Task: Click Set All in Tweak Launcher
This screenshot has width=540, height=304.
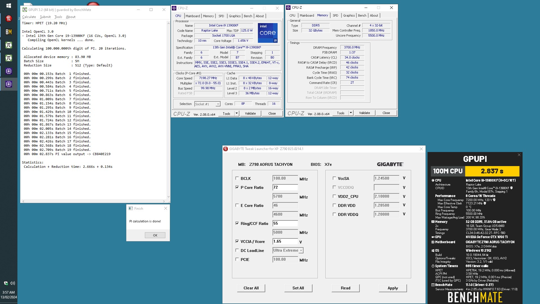Action: click(x=298, y=288)
